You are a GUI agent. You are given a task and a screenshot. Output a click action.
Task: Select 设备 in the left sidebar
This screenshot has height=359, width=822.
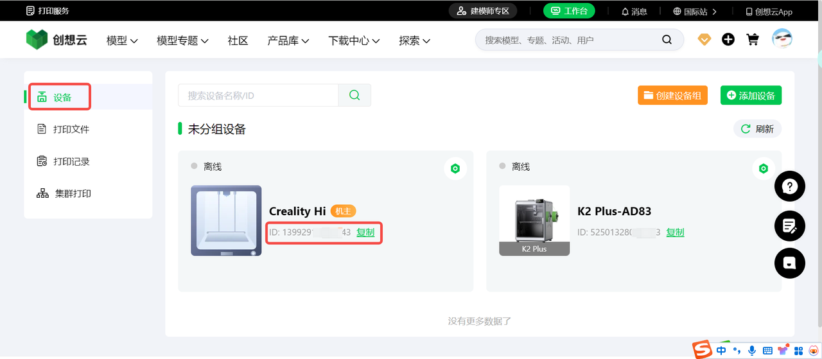[88, 97]
